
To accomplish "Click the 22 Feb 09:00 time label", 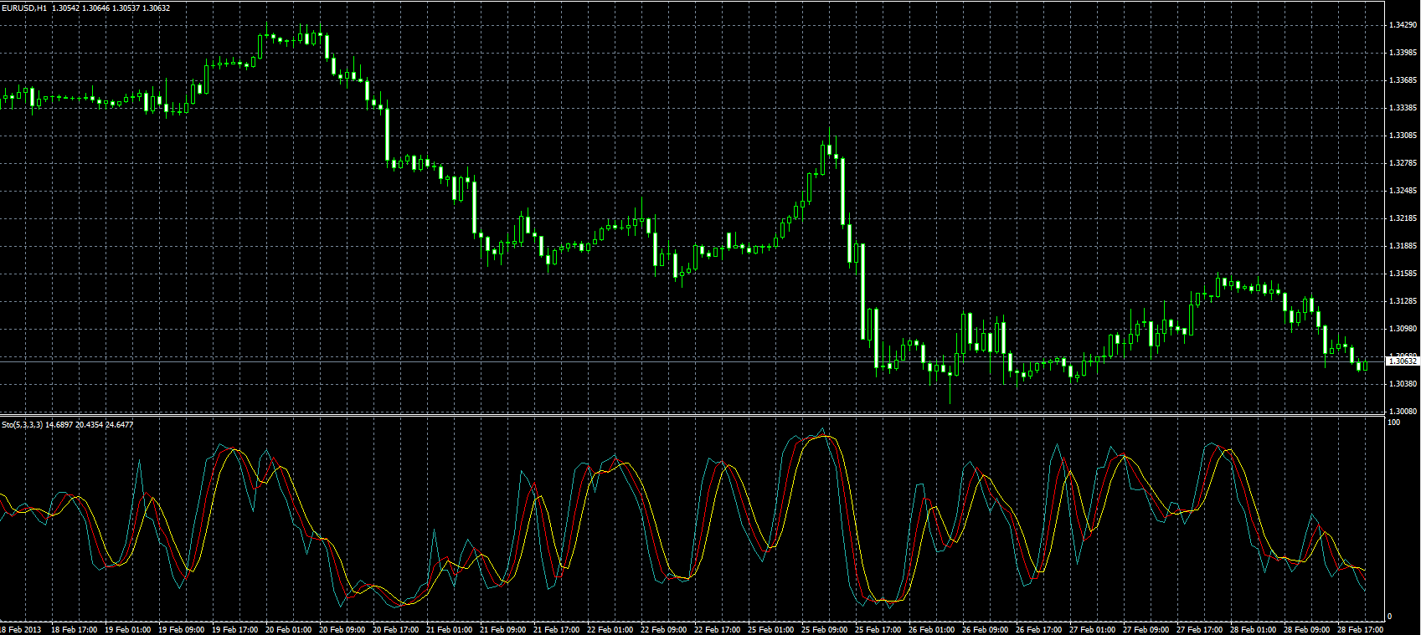I will click(x=664, y=630).
